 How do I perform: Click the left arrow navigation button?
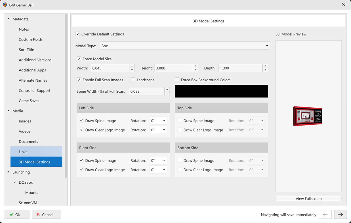[x=325, y=214]
